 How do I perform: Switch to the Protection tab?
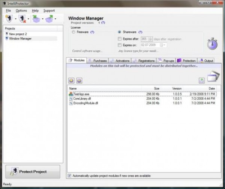186,60
